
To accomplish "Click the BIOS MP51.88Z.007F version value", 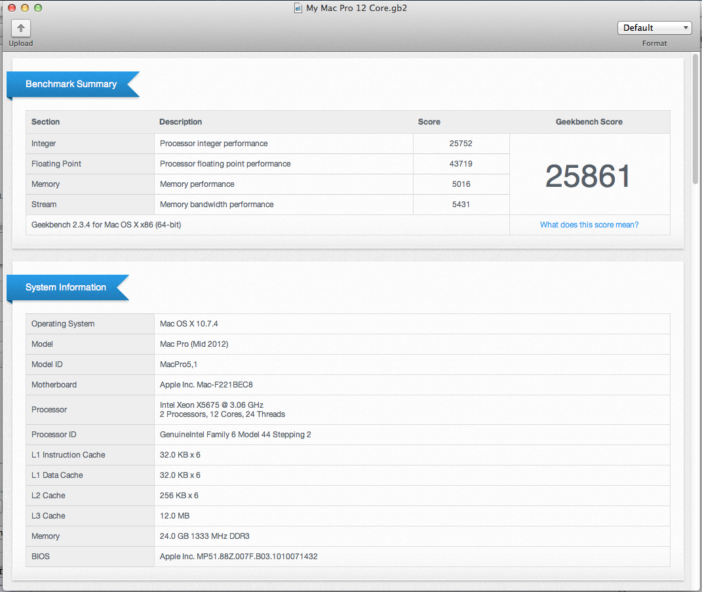I will click(239, 557).
